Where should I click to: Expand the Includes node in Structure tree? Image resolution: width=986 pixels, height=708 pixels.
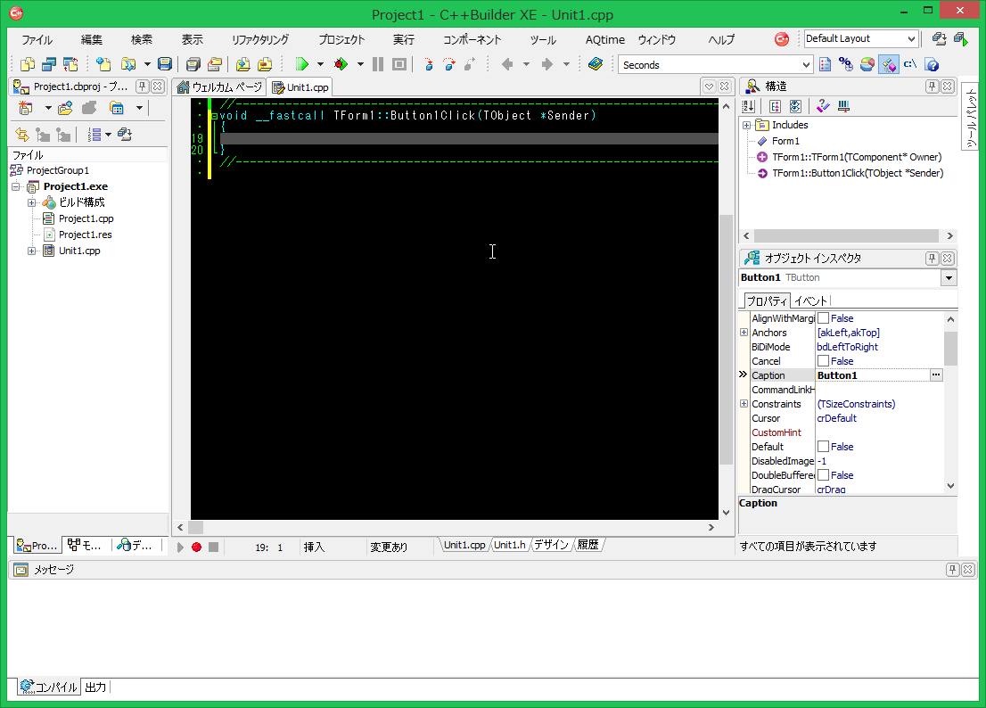[746, 125]
